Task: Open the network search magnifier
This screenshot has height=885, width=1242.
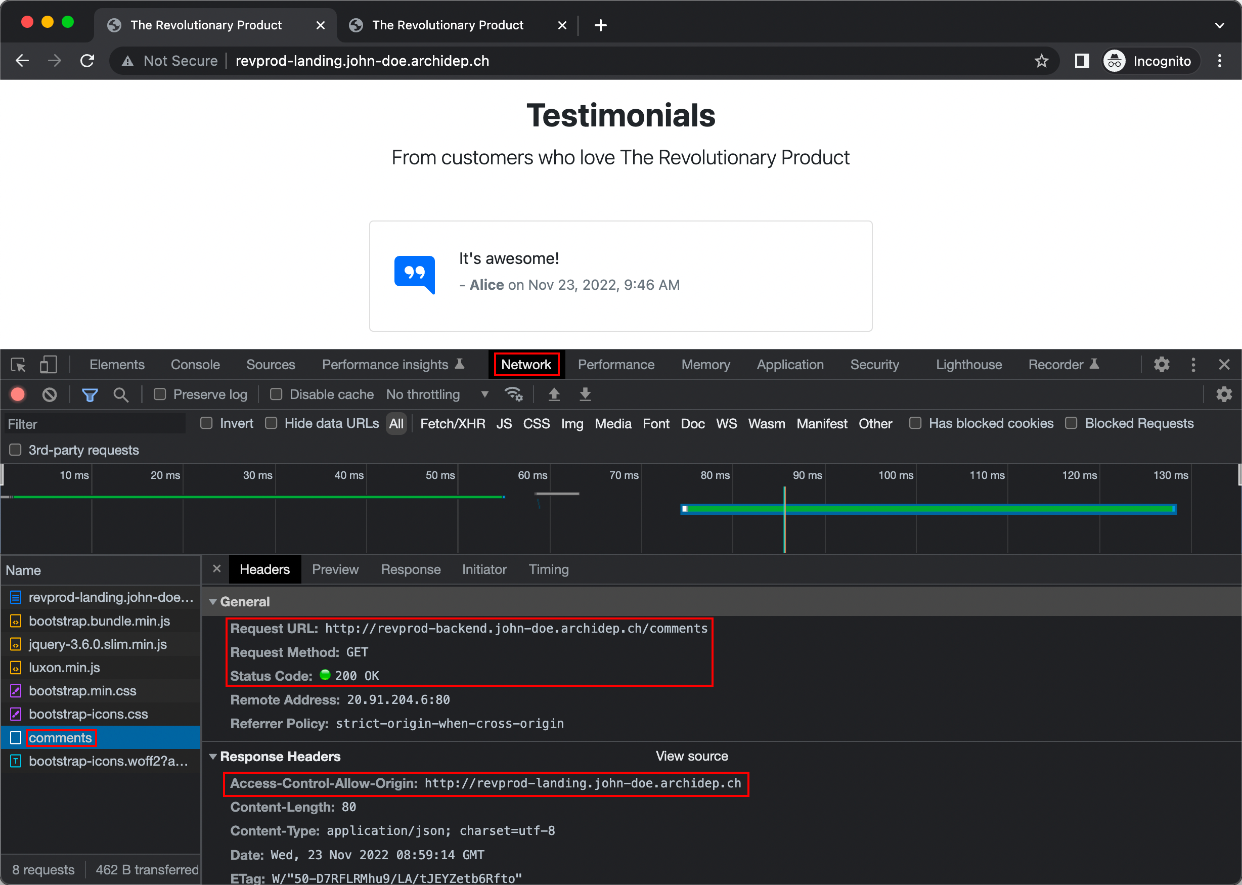Action: point(121,394)
